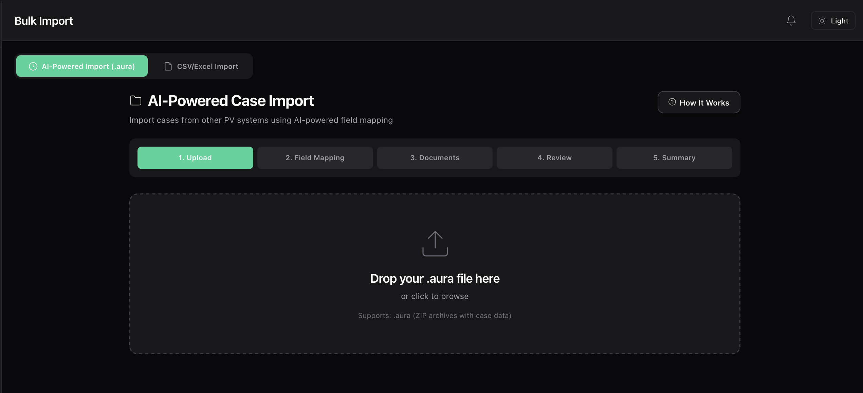Click the "Drop your .aura file here" text
The height and width of the screenshot is (393, 863).
pyautogui.click(x=435, y=278)
